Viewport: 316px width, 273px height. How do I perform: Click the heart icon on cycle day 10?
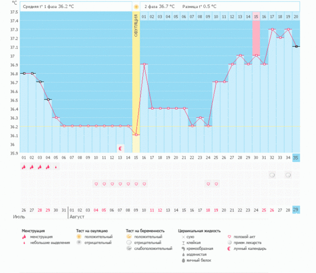[x=96, y=184]
